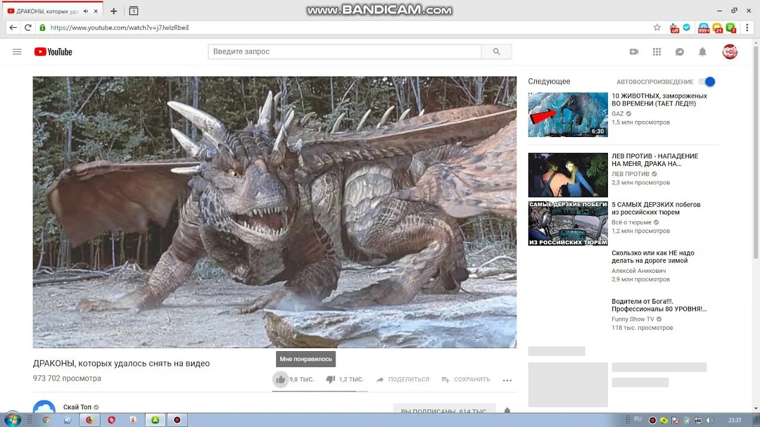The width and height of the screenshot is (760, 427).
Task: Click the red 'off' extension icon
Action: 674,28
